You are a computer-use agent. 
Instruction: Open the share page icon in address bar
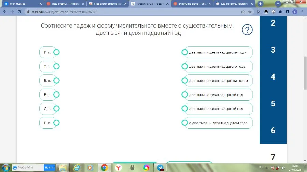(243, 12)
